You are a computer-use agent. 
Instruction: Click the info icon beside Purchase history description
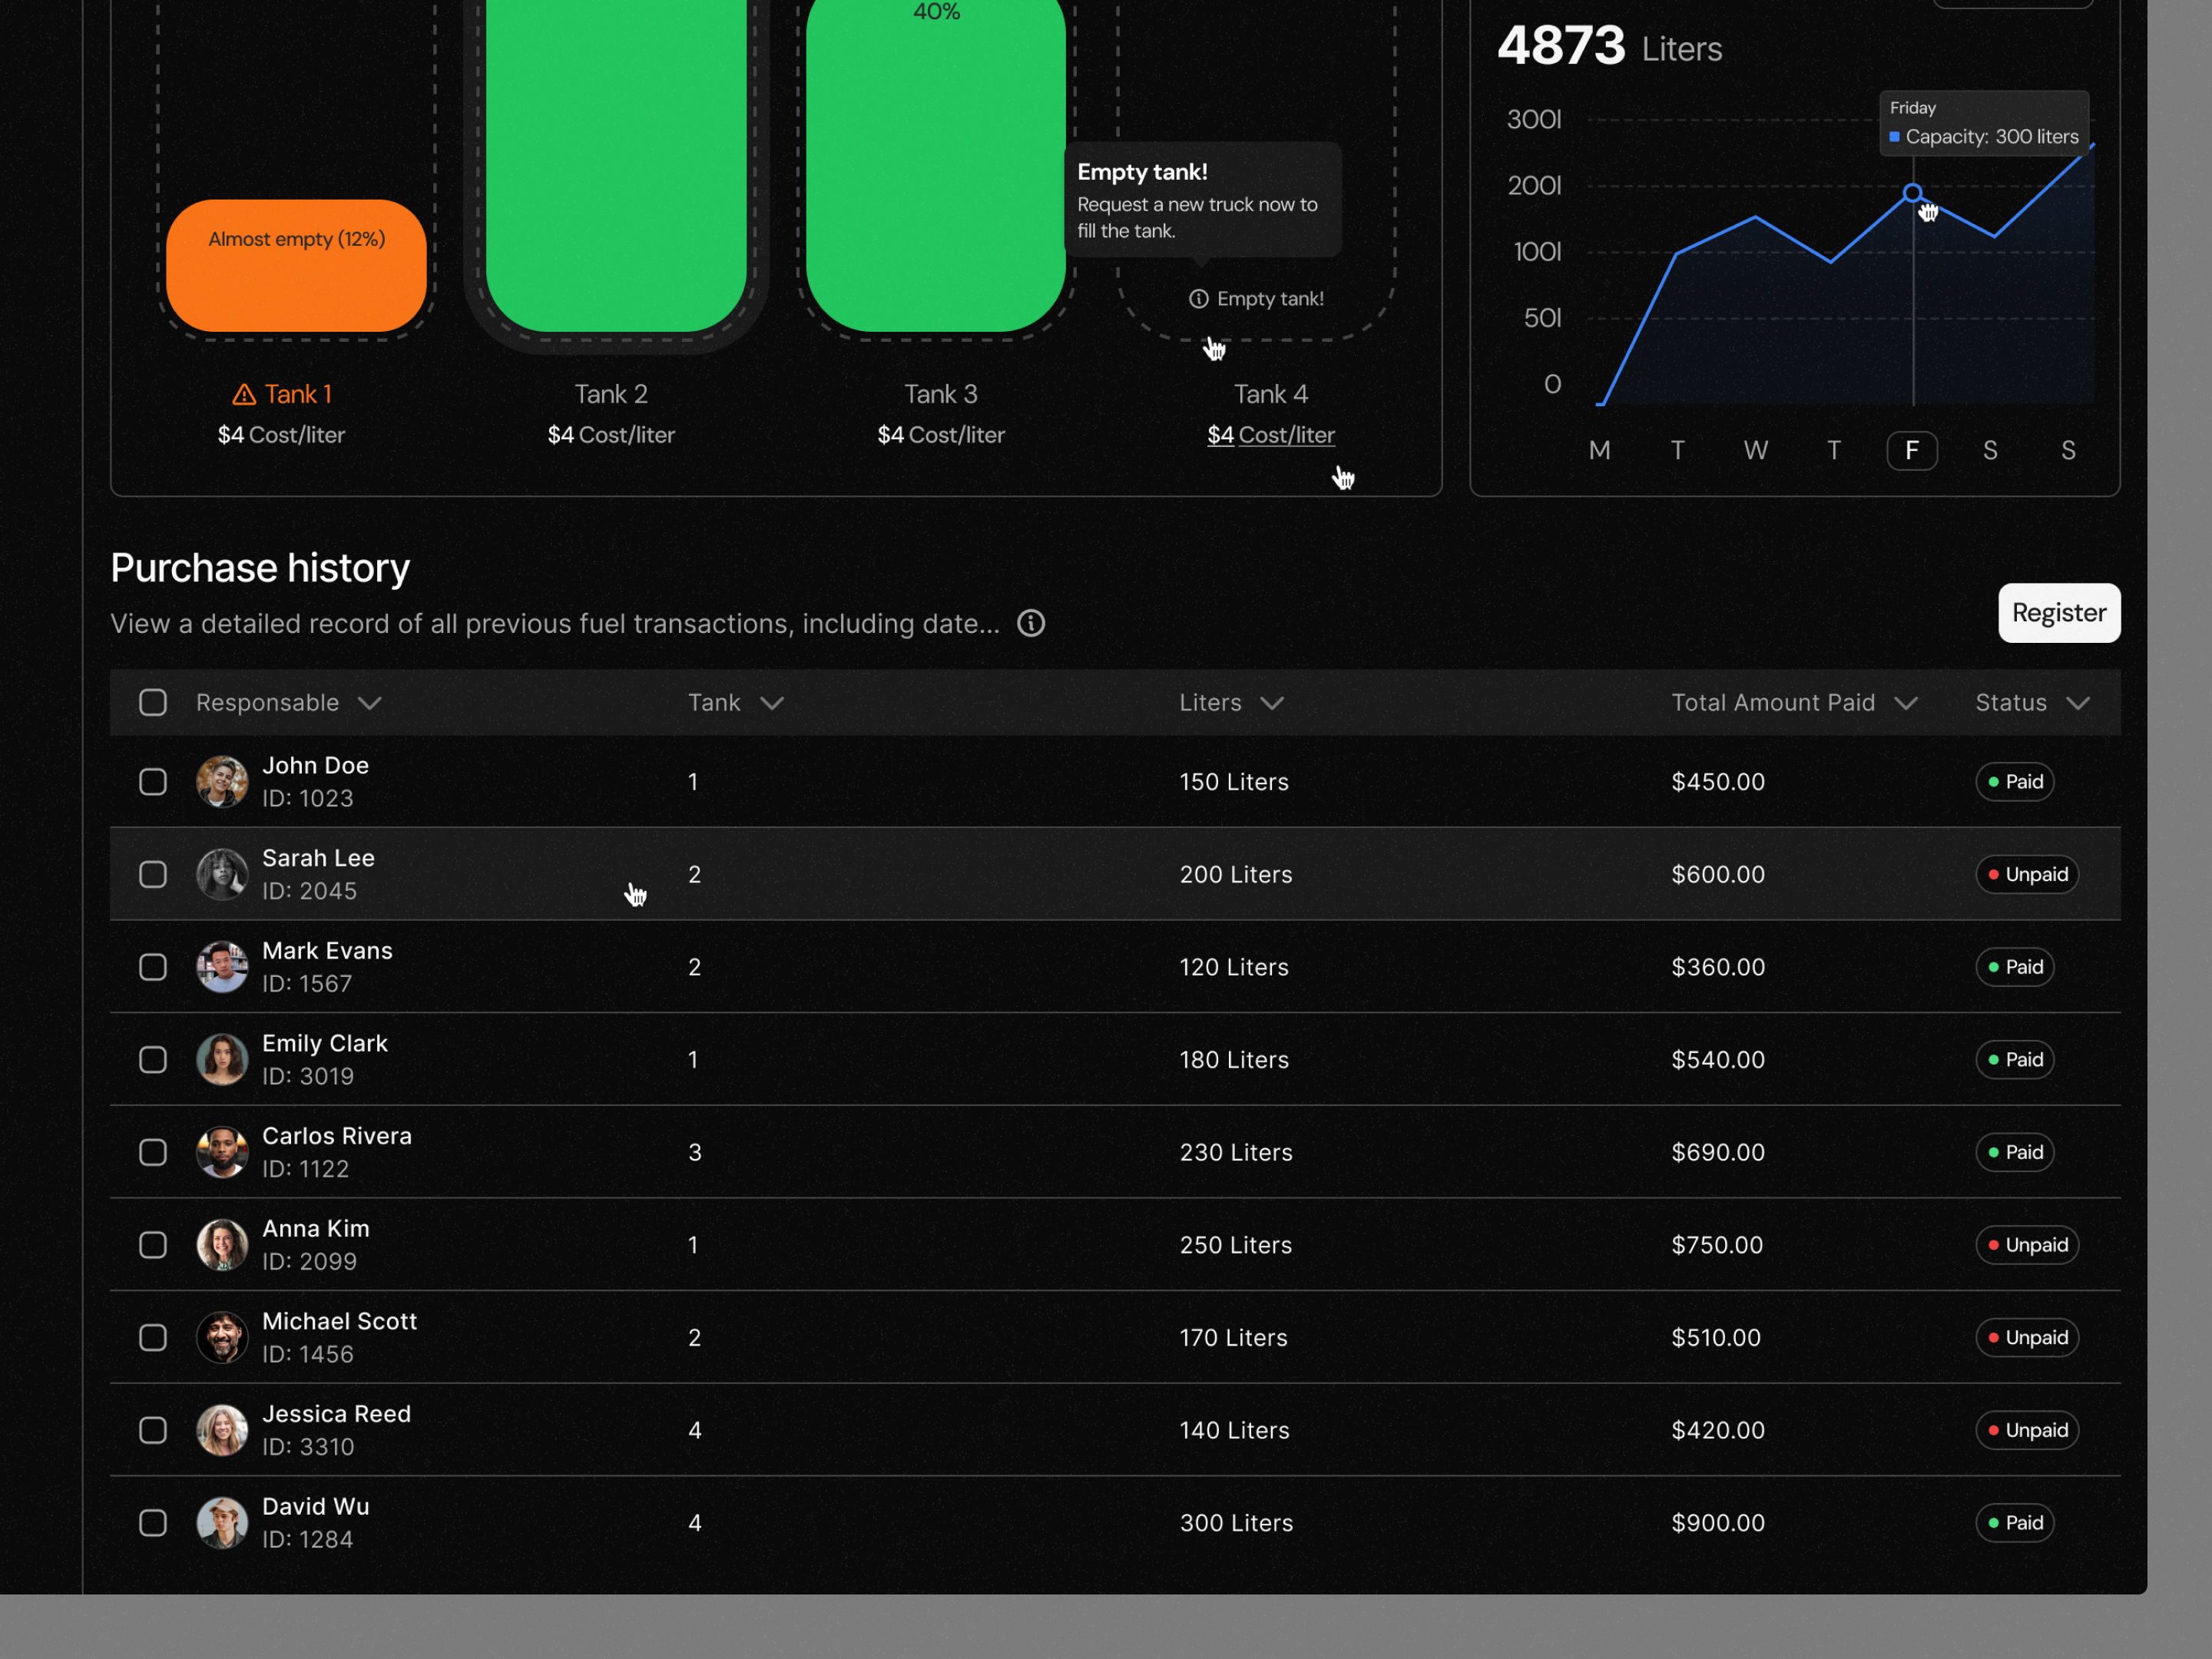pos(1031,623)
